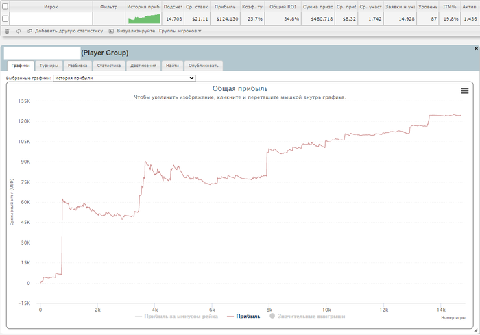Screen dimensions: 480x335
Task: Click the 'Сумма призов' column header
Action: pyautogui.click(x=317, y=6)
